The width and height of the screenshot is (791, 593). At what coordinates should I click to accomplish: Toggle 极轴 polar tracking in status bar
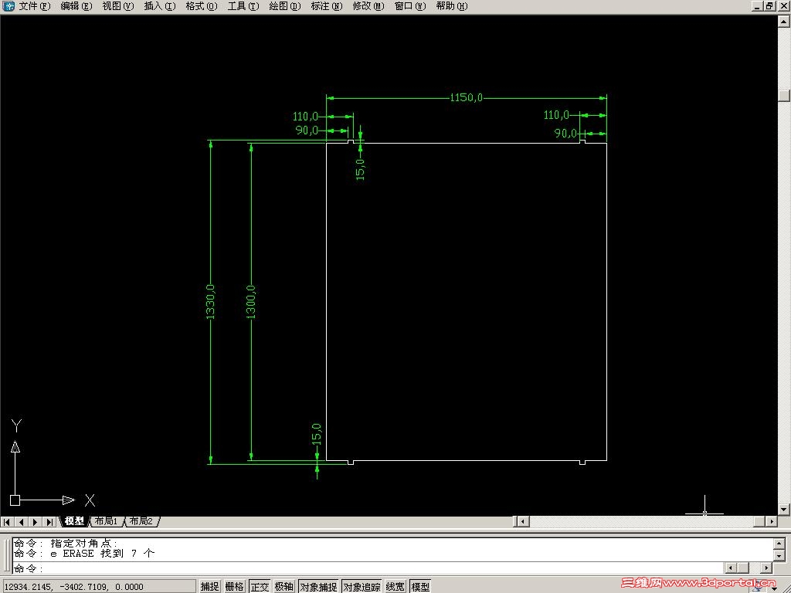click(x=284, y=586)
